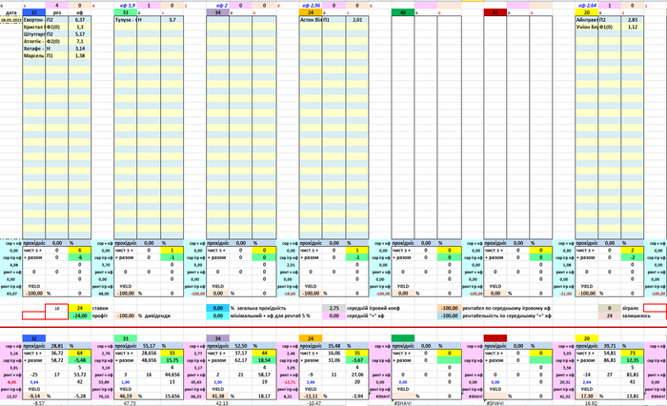Select the 'середній ігровий коеф' label
667x406 pixels.
click(374, 308)
